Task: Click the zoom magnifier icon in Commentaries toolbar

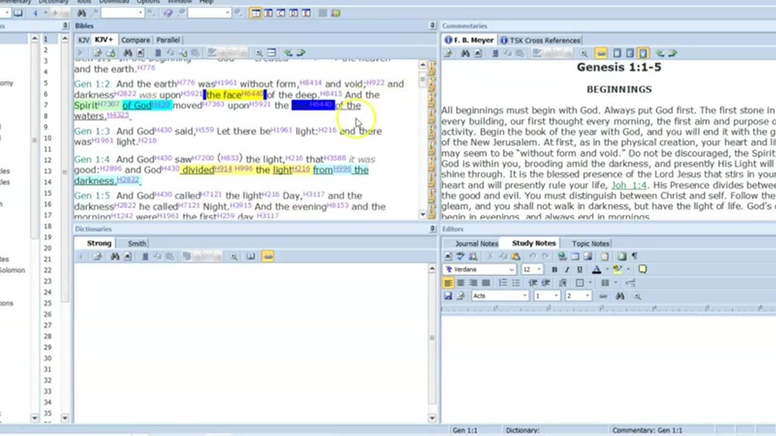Action: [x=584, y=53]
